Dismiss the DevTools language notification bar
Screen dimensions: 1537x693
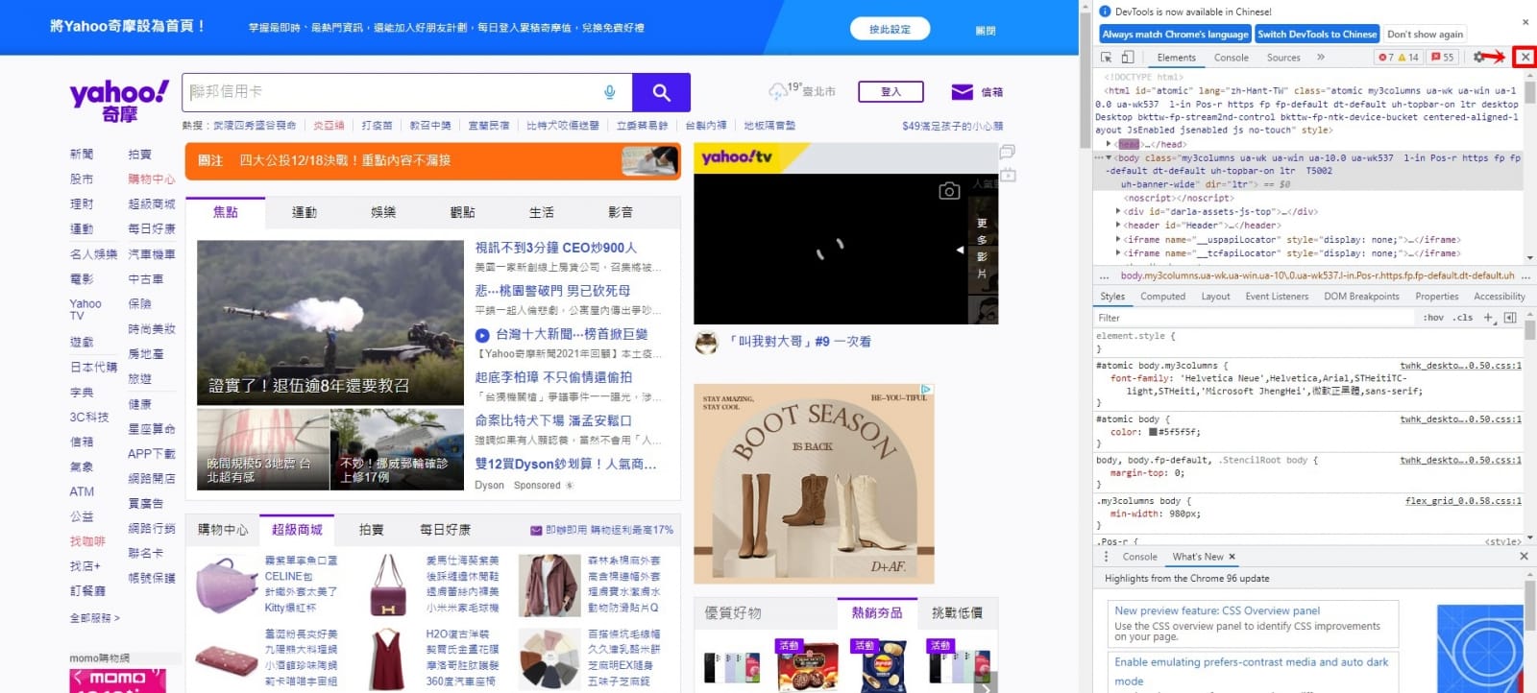pos(1525,22)
